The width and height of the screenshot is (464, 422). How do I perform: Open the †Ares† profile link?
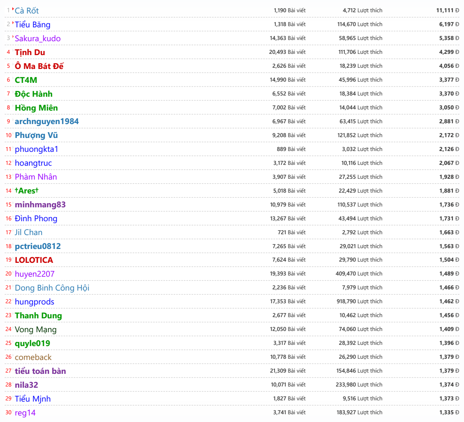click(26, 191)
